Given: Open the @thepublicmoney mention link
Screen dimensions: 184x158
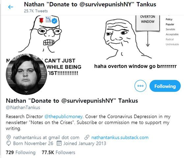Looking at the screenshot, I should click(x=64, y=117).
